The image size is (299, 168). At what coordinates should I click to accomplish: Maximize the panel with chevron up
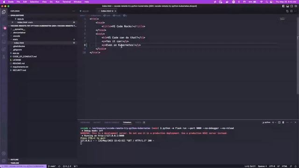tap(291, 122)
